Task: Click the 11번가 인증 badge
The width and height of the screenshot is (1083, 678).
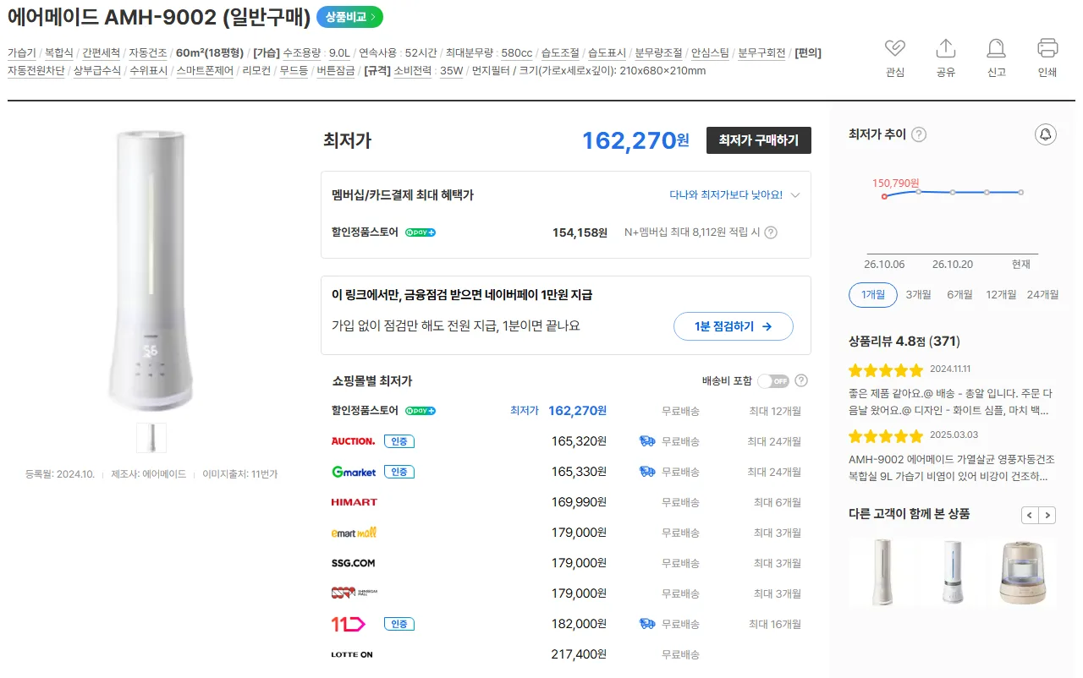Action: tap(399, 624)
